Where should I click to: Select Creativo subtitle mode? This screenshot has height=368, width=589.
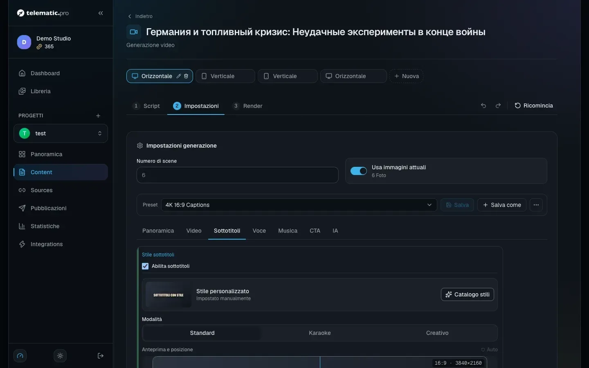437,333
